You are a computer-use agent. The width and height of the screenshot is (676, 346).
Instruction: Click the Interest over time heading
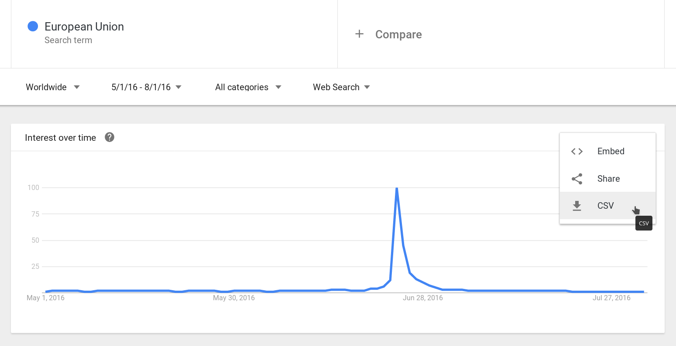tap(60, 138)
